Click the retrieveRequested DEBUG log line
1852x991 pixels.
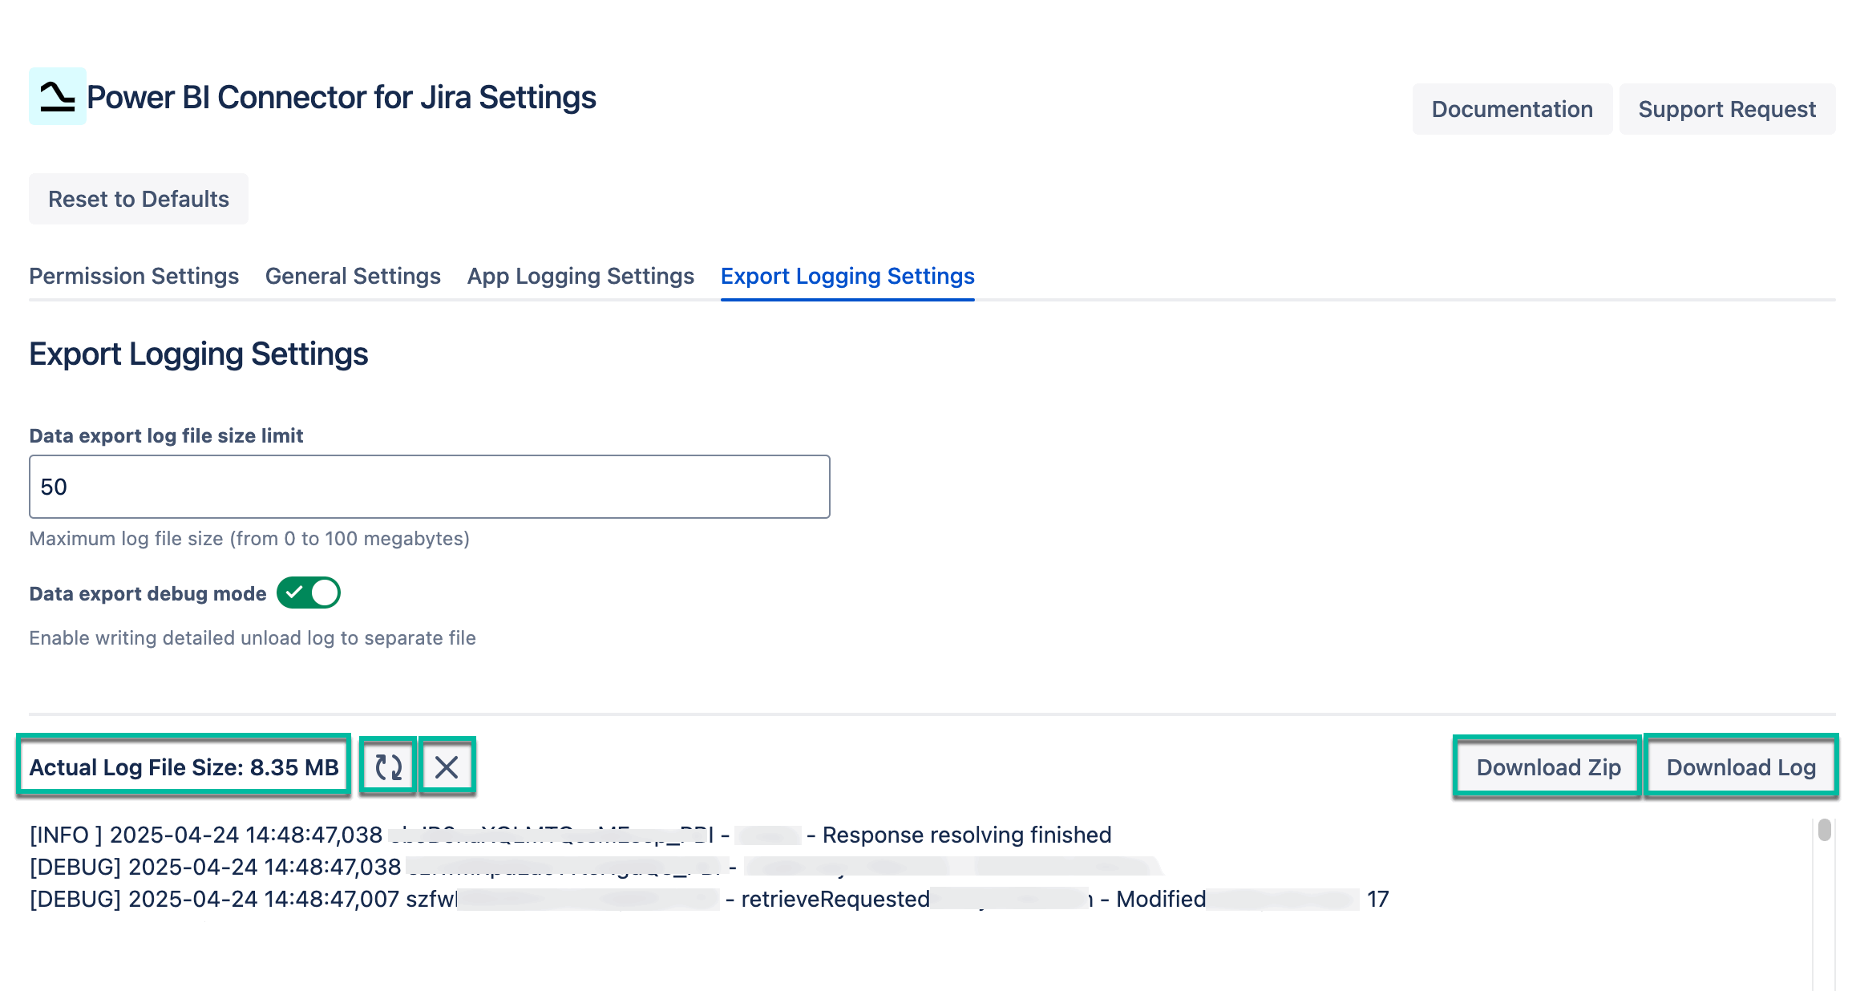[835, 900]
